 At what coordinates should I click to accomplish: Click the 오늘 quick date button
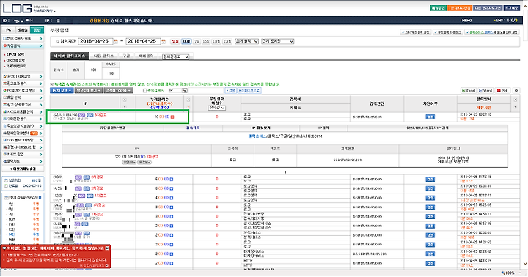click(175, 41)
